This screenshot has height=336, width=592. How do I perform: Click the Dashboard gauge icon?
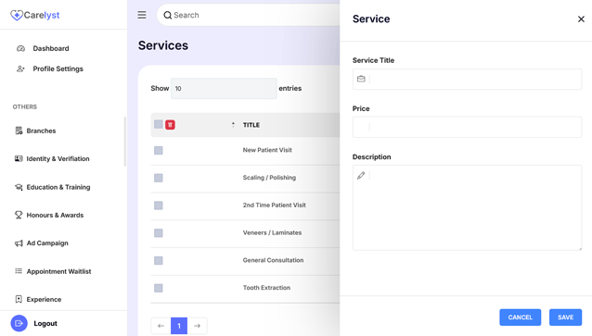(x=20, y=48)
